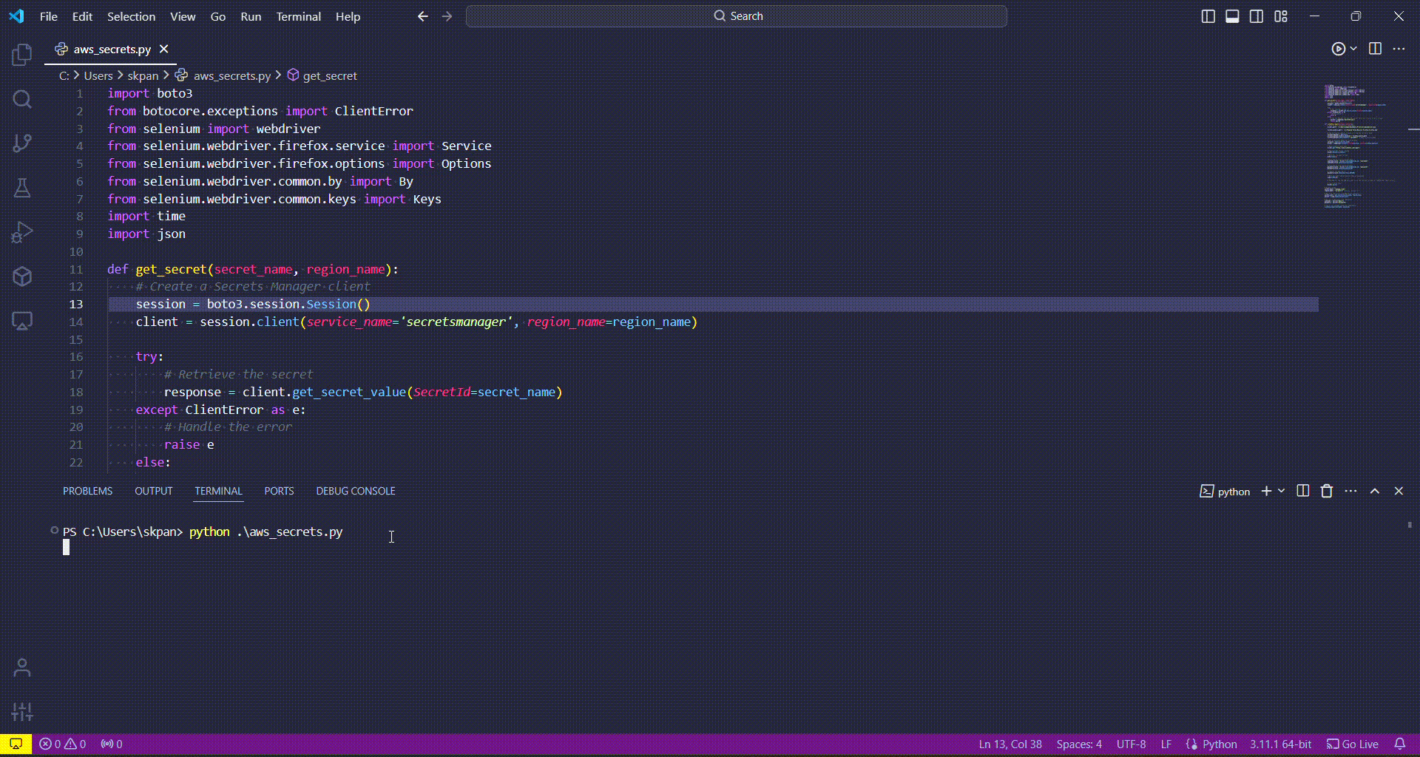1420x757 pixels.
Task: Split the terminal pane
Action: pyautogui.click(x=1303, y=491)
